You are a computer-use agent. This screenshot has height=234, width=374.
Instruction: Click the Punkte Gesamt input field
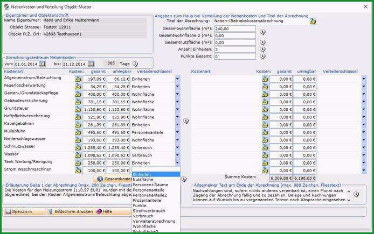[235, 56]
